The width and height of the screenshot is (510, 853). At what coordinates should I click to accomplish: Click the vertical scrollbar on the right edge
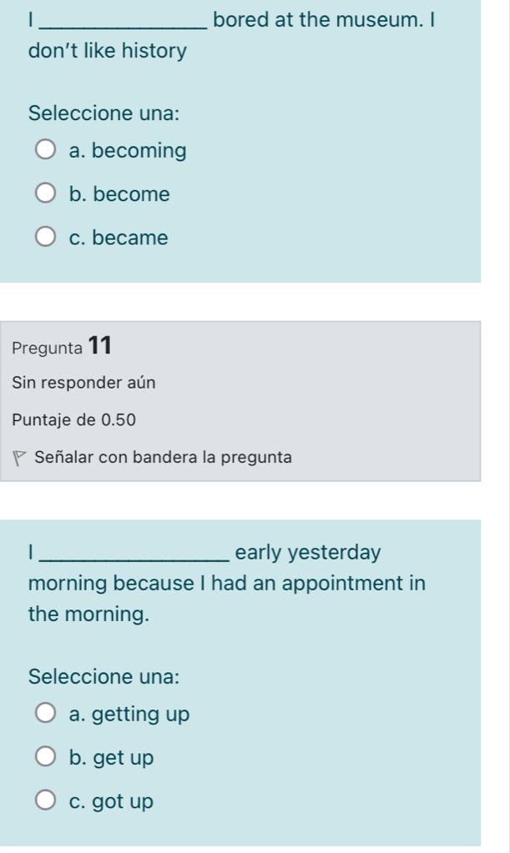click(x=507, y=427)
